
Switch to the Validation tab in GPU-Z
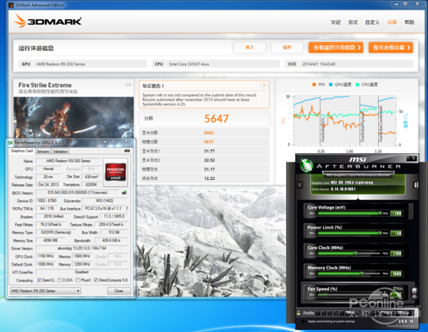61,151
